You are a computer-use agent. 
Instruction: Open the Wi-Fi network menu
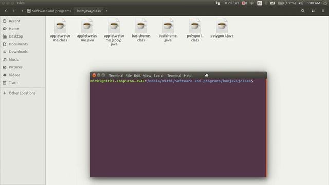[252, 3]
